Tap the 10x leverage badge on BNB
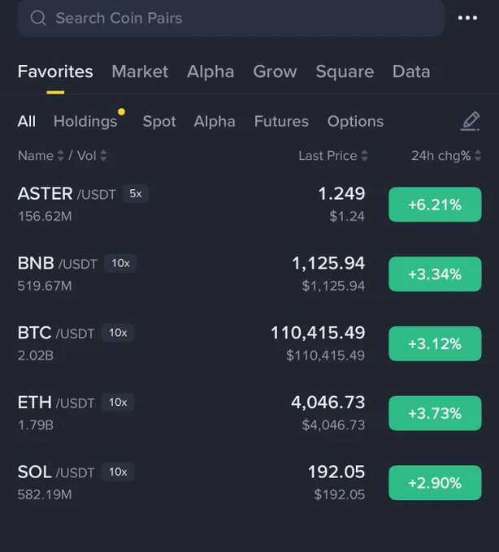 [x=120, y=263]
